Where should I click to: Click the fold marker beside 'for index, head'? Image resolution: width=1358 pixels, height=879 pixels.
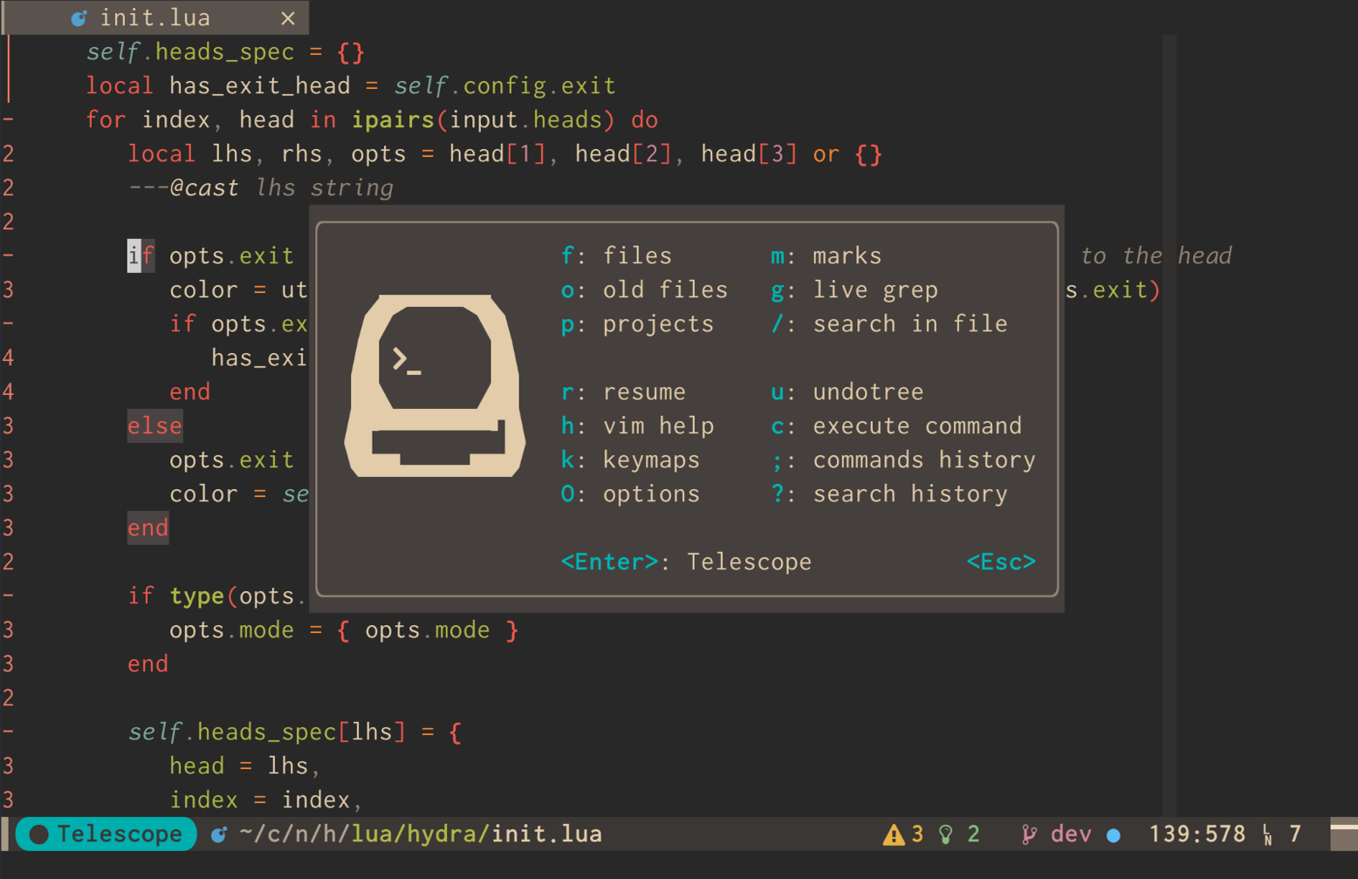click(8, 119)
